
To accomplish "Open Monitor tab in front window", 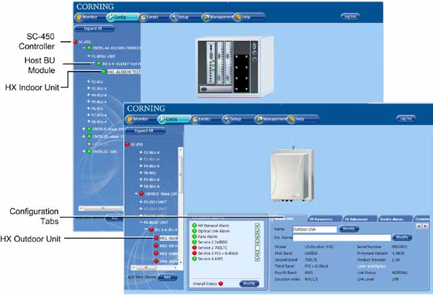I will click(141, 119).
